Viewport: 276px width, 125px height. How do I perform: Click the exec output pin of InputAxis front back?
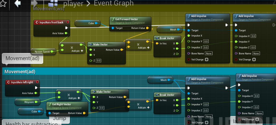pos(66,28)
